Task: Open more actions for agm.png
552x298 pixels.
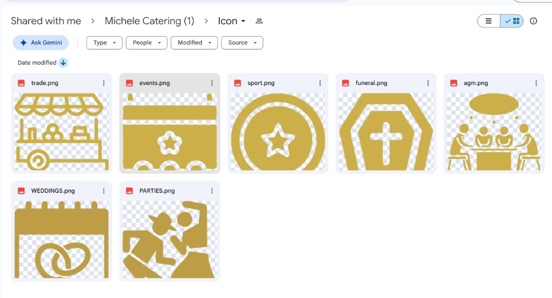Action: pyautogui.click(x=536, y=83)
